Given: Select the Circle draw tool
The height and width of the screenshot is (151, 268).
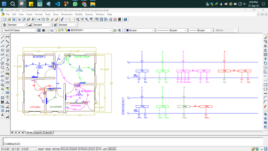Looking at the screenshot, I should (3, 63).
